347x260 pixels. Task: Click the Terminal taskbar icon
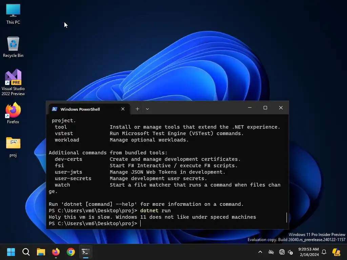tap(86, 252)
